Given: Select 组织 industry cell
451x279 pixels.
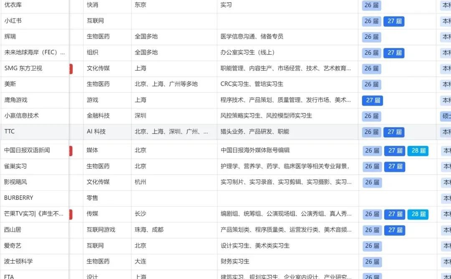Looking at the screenshot, I should [x=93, y=52].
